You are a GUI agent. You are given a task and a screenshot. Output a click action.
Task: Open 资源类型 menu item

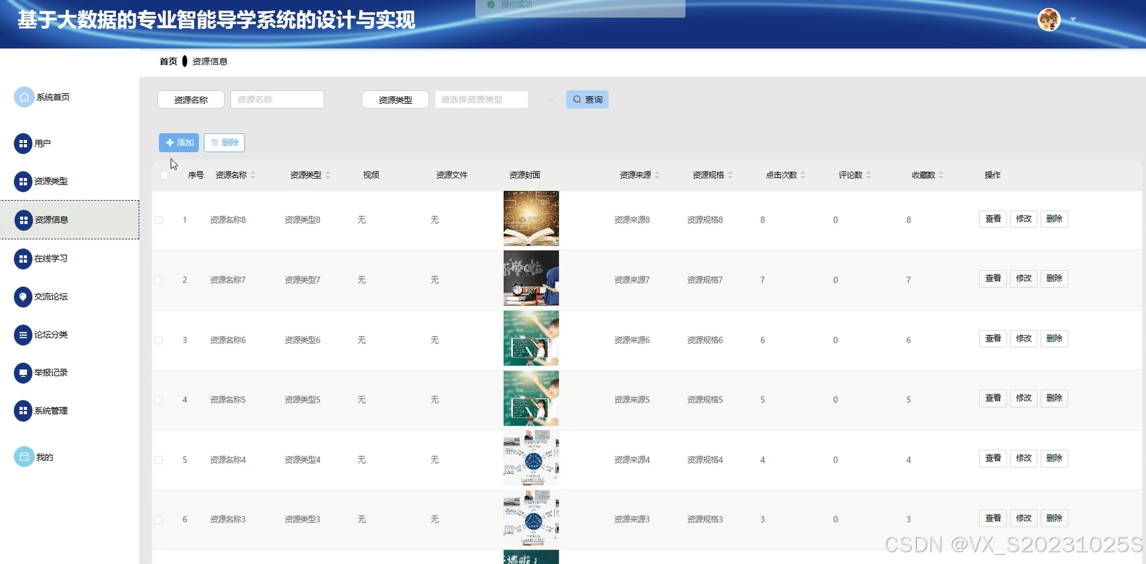click(x=51, y=181)
